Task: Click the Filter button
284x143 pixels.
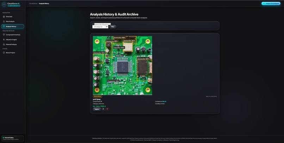Action: (113, 27)
